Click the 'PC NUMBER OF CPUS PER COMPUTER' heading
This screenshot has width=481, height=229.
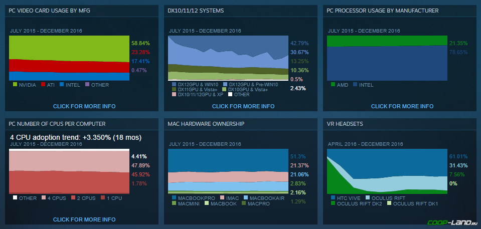(57, 124)
